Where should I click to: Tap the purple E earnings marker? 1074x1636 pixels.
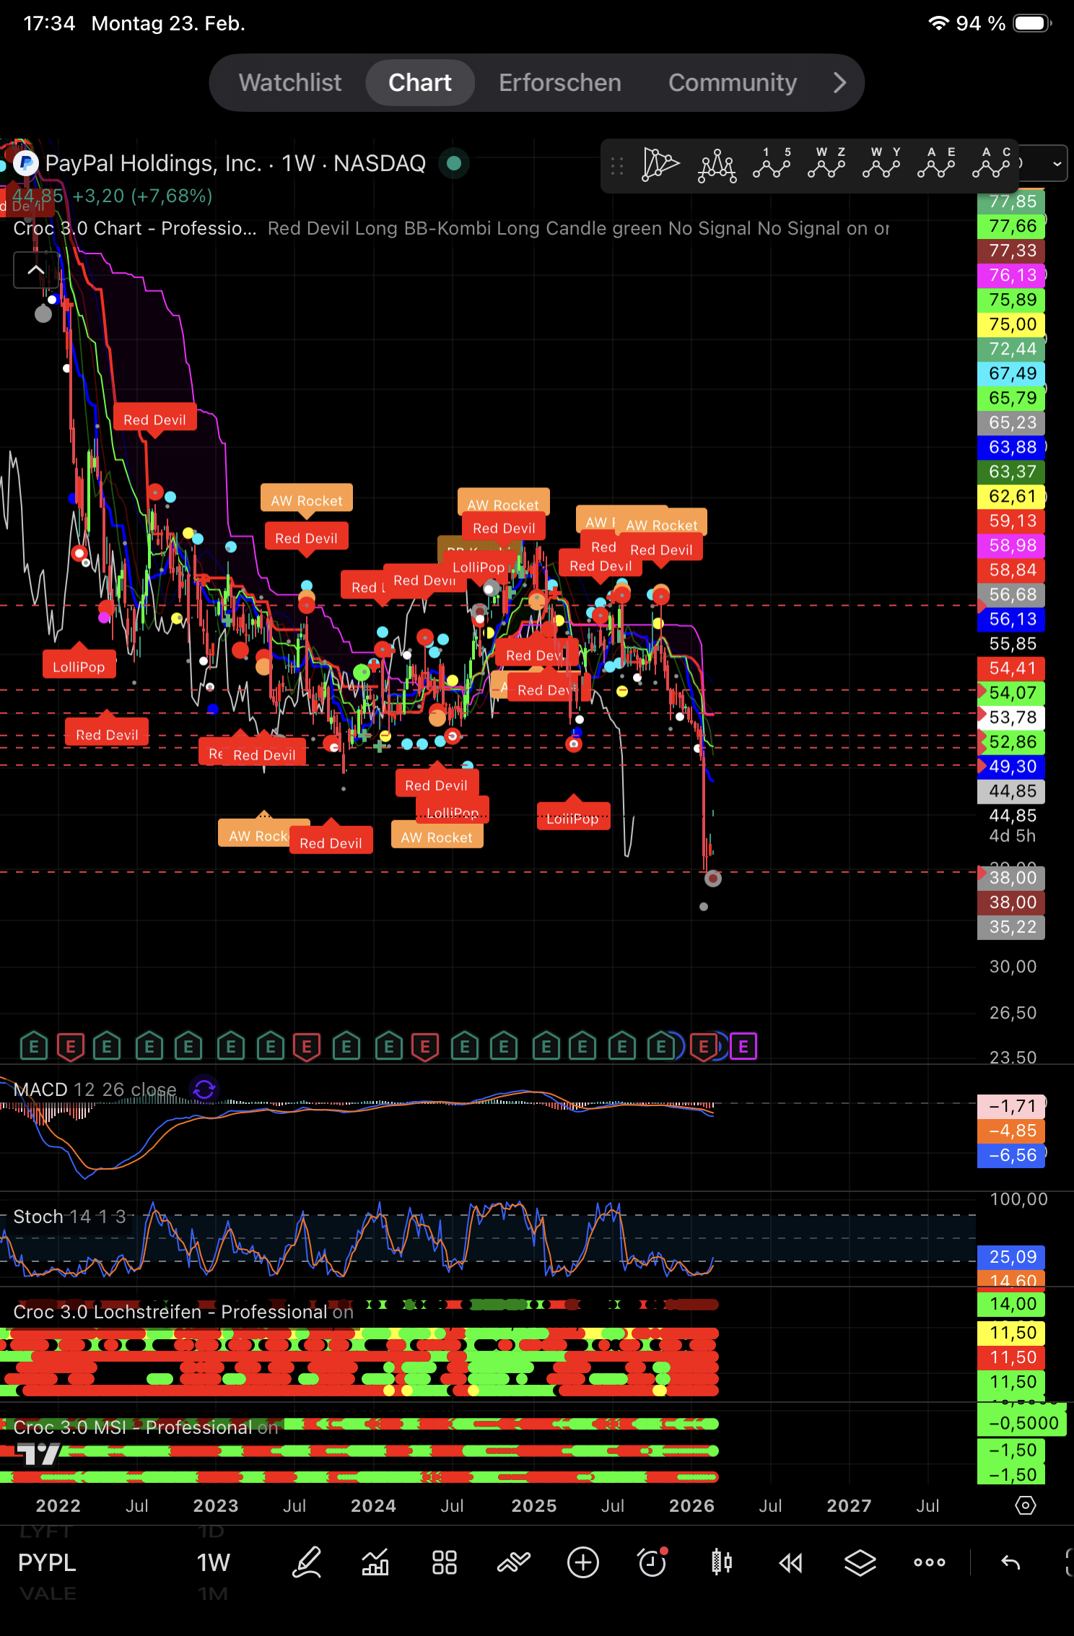743,1046
